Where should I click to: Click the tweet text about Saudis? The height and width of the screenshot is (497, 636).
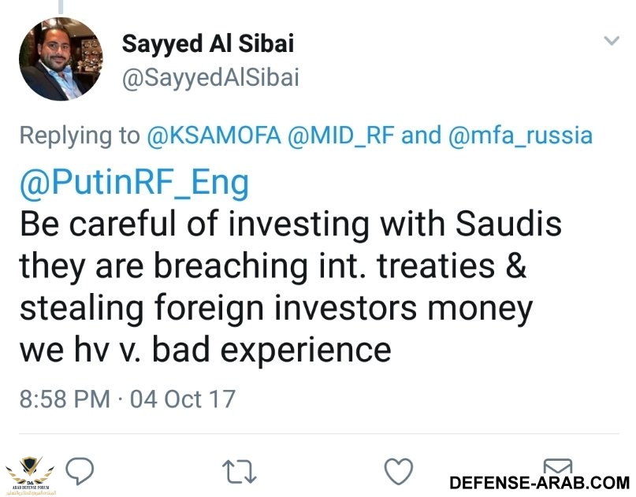pos(291,225)
